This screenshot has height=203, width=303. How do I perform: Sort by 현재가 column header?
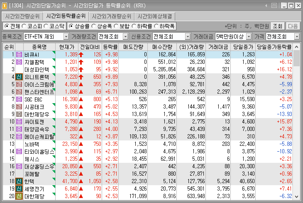67,47
